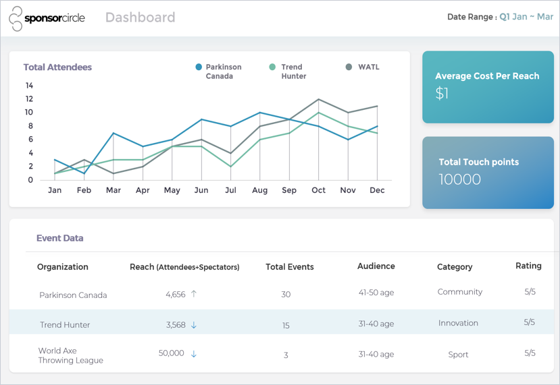Click the Sport category cell
This screenshot has height=385, width=560.
[458, 355]
